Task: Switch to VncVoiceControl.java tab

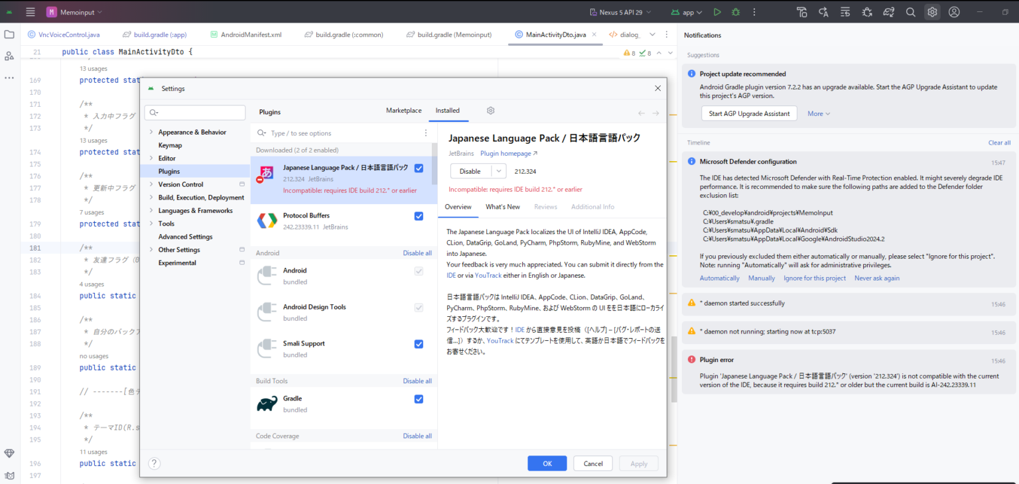Action: (64, 34)
